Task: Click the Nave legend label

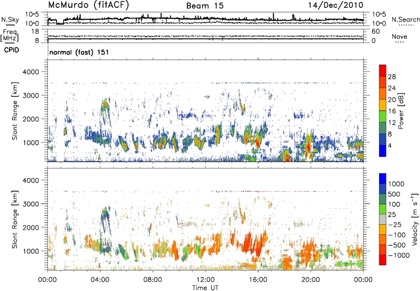Action: click(x=400, y=37)
